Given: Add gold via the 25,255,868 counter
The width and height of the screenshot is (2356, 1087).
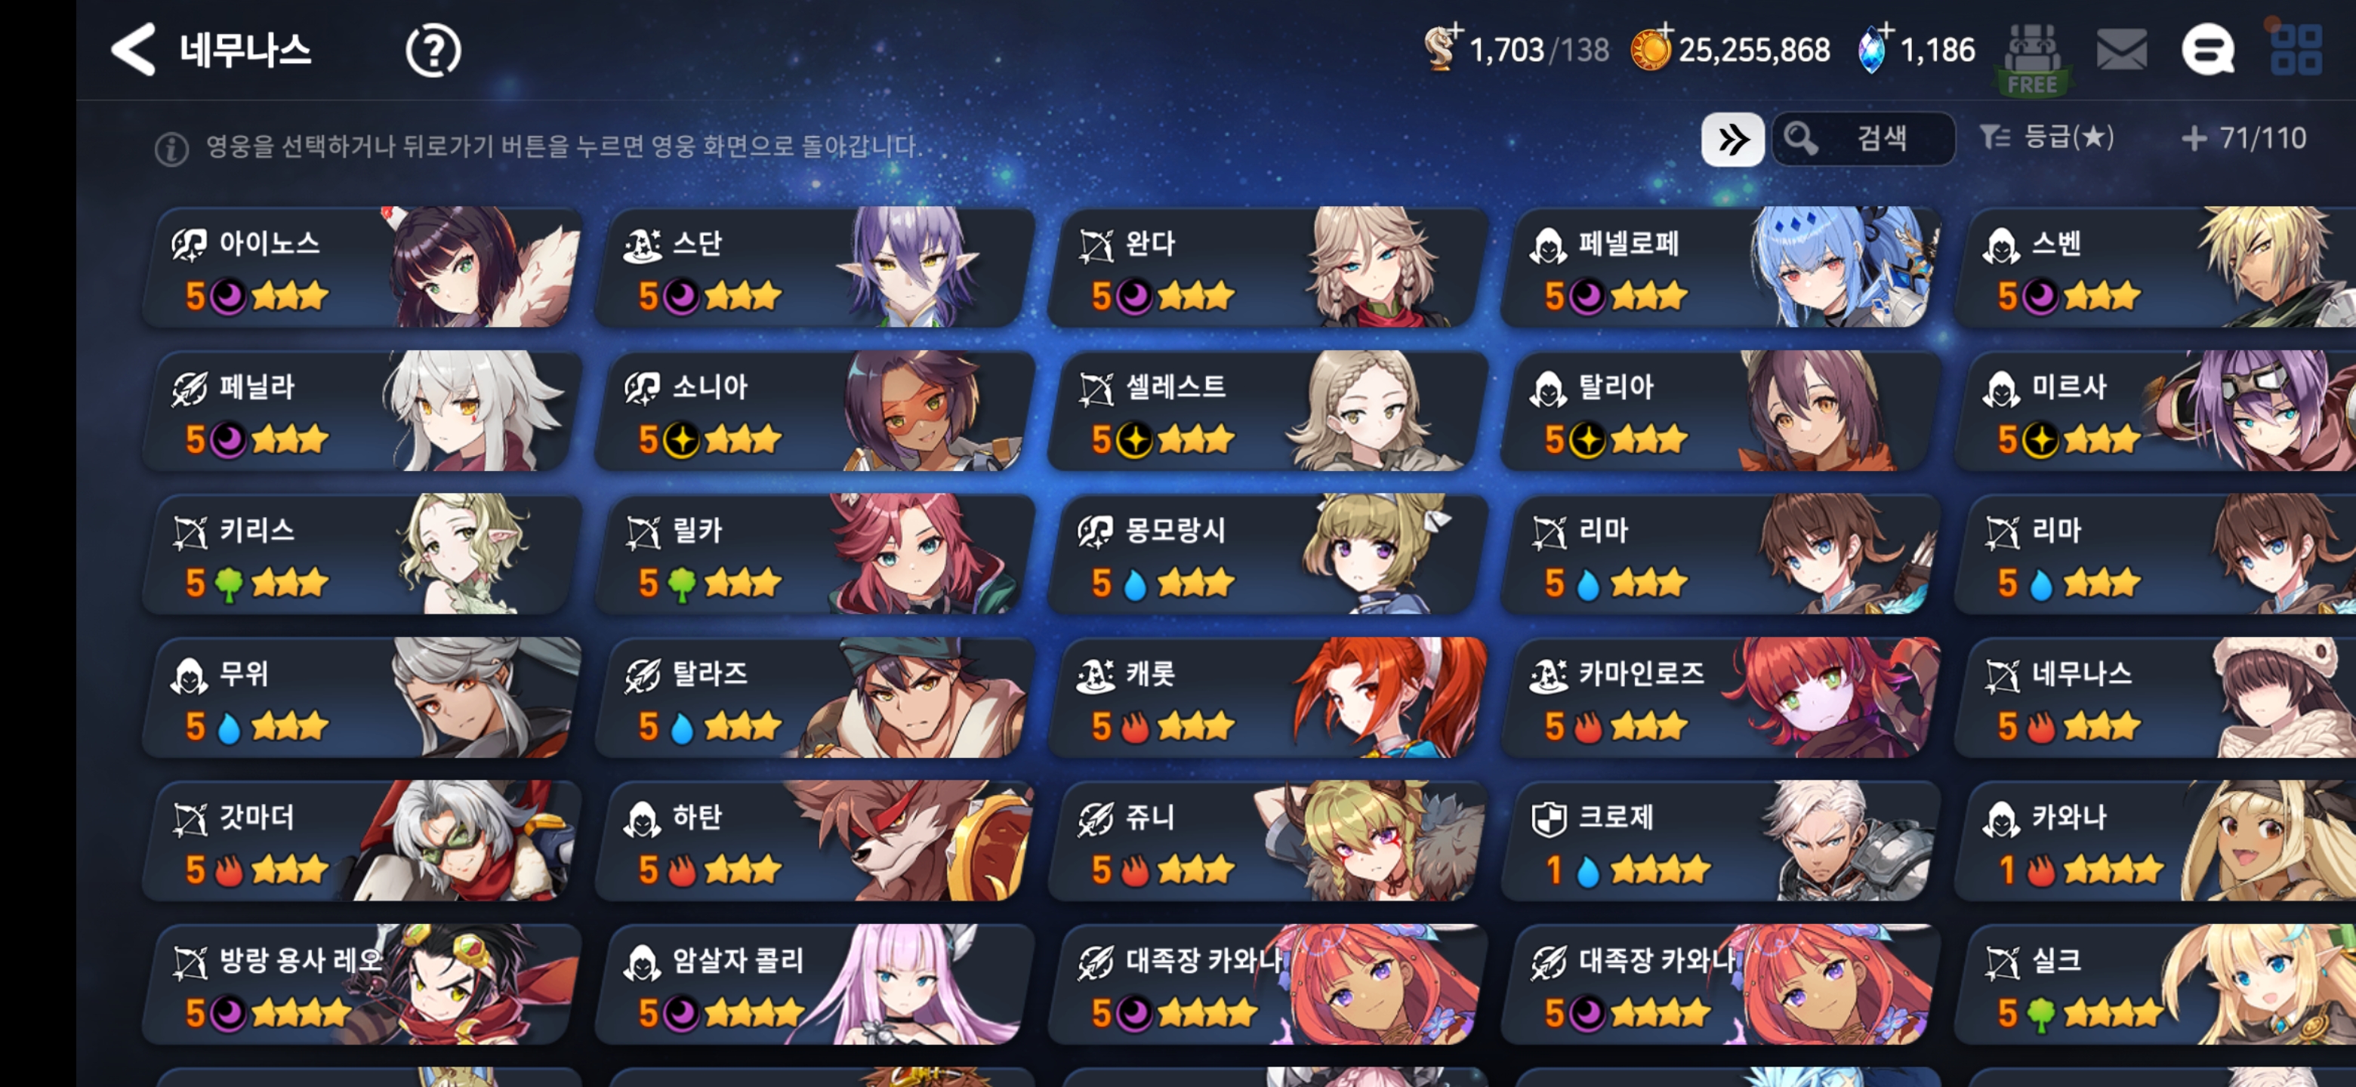Looking at the screenshot, I should tap(1731, 49).
